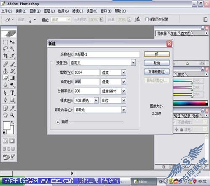Switch to Quick Mask mode

coord(12,141)
